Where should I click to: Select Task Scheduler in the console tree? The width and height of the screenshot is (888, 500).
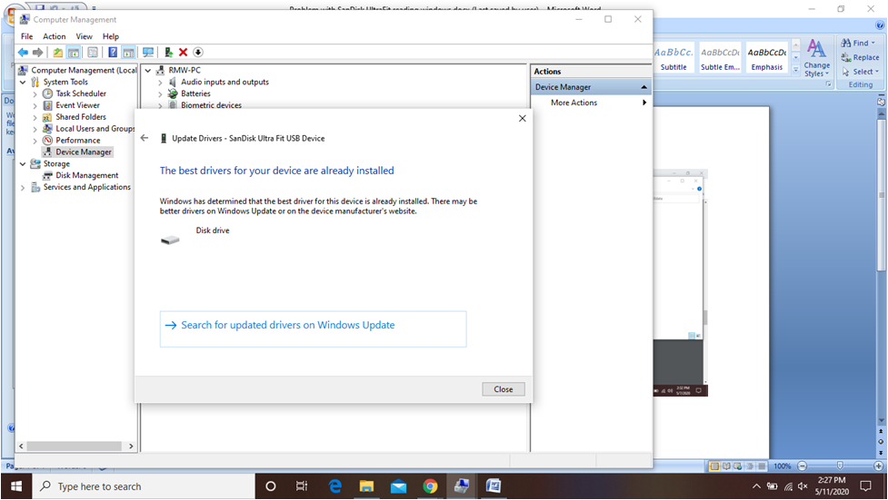pos(80,93)
